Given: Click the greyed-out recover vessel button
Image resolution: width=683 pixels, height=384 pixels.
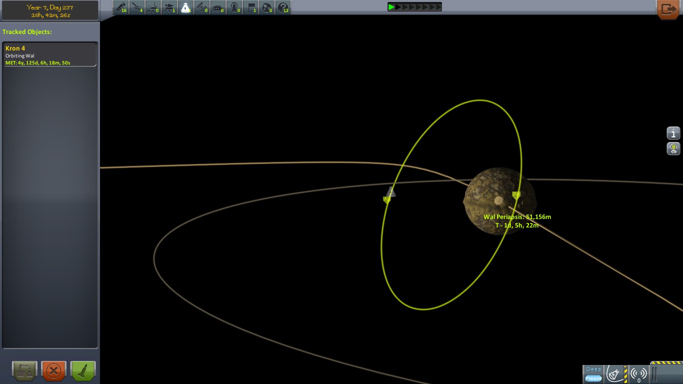Looking at the screenshot, I should (24, 371).
